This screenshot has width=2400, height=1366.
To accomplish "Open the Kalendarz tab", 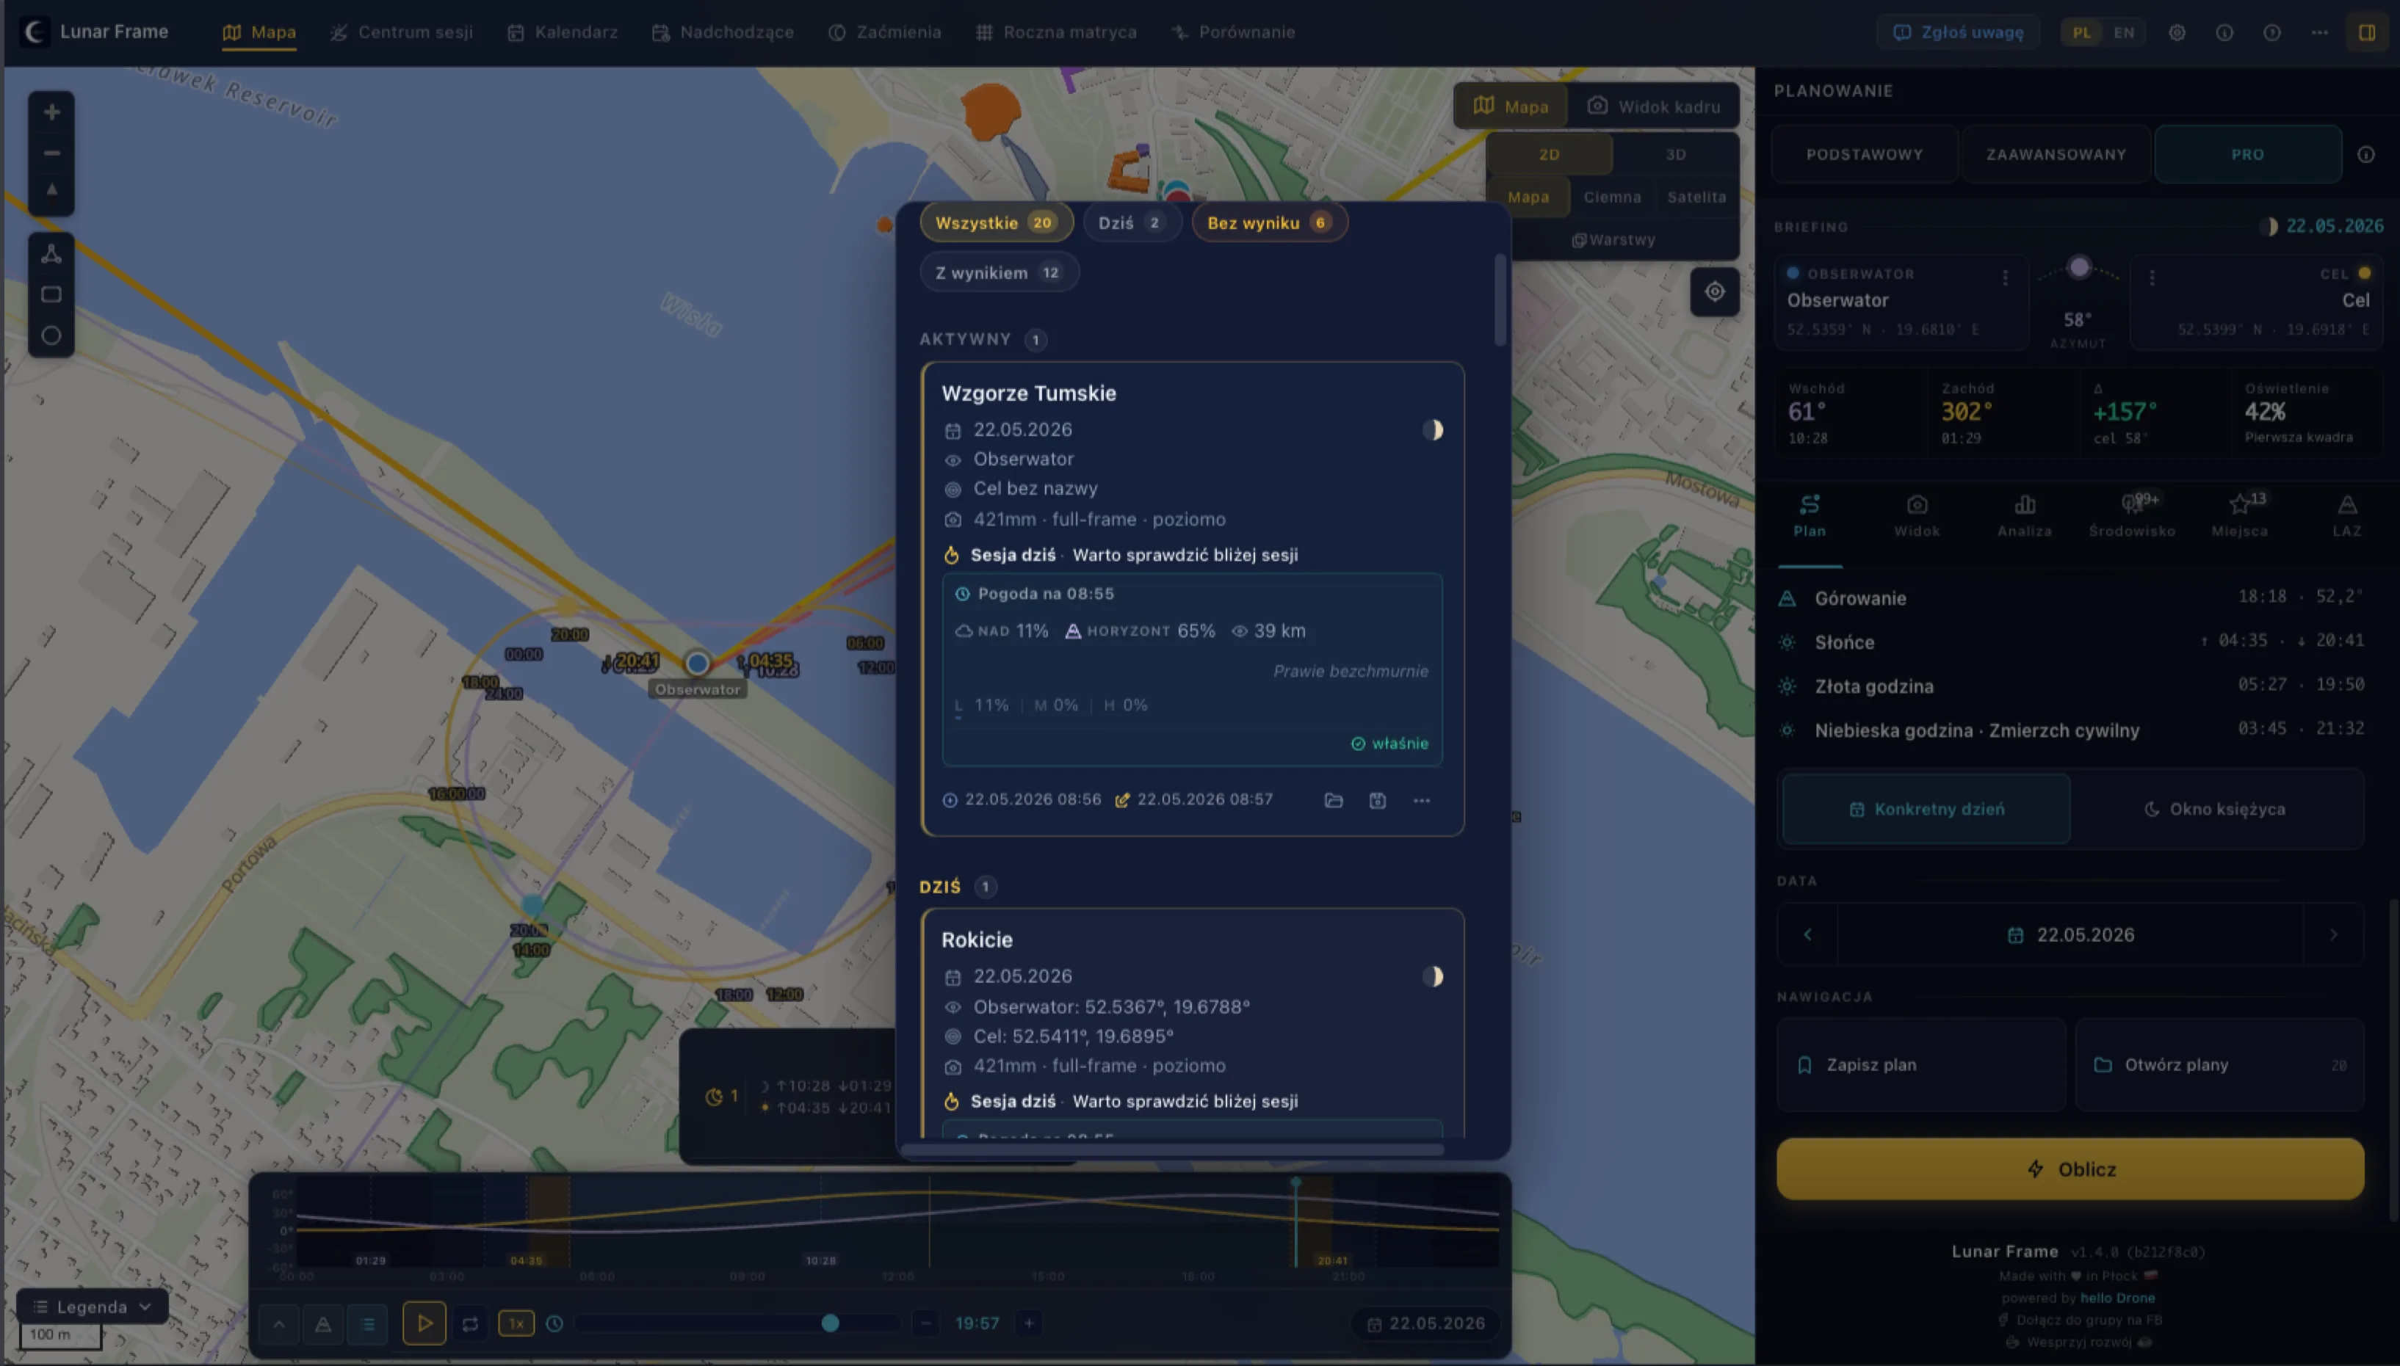I will click(x=563, y=33).
